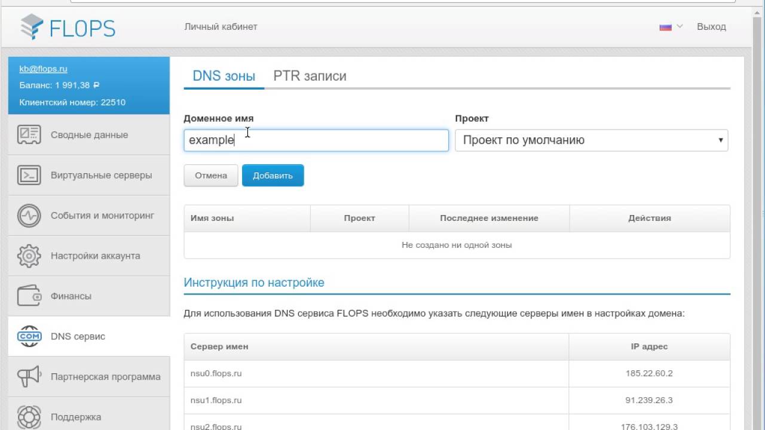Click the Финансы wallet icon
The height and width of the screenshot is (430, 765).
[x=29, y=296]
